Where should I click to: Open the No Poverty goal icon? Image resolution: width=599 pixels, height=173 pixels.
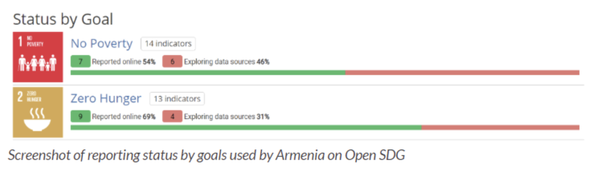pyautogui.click(x=38, y=57)
